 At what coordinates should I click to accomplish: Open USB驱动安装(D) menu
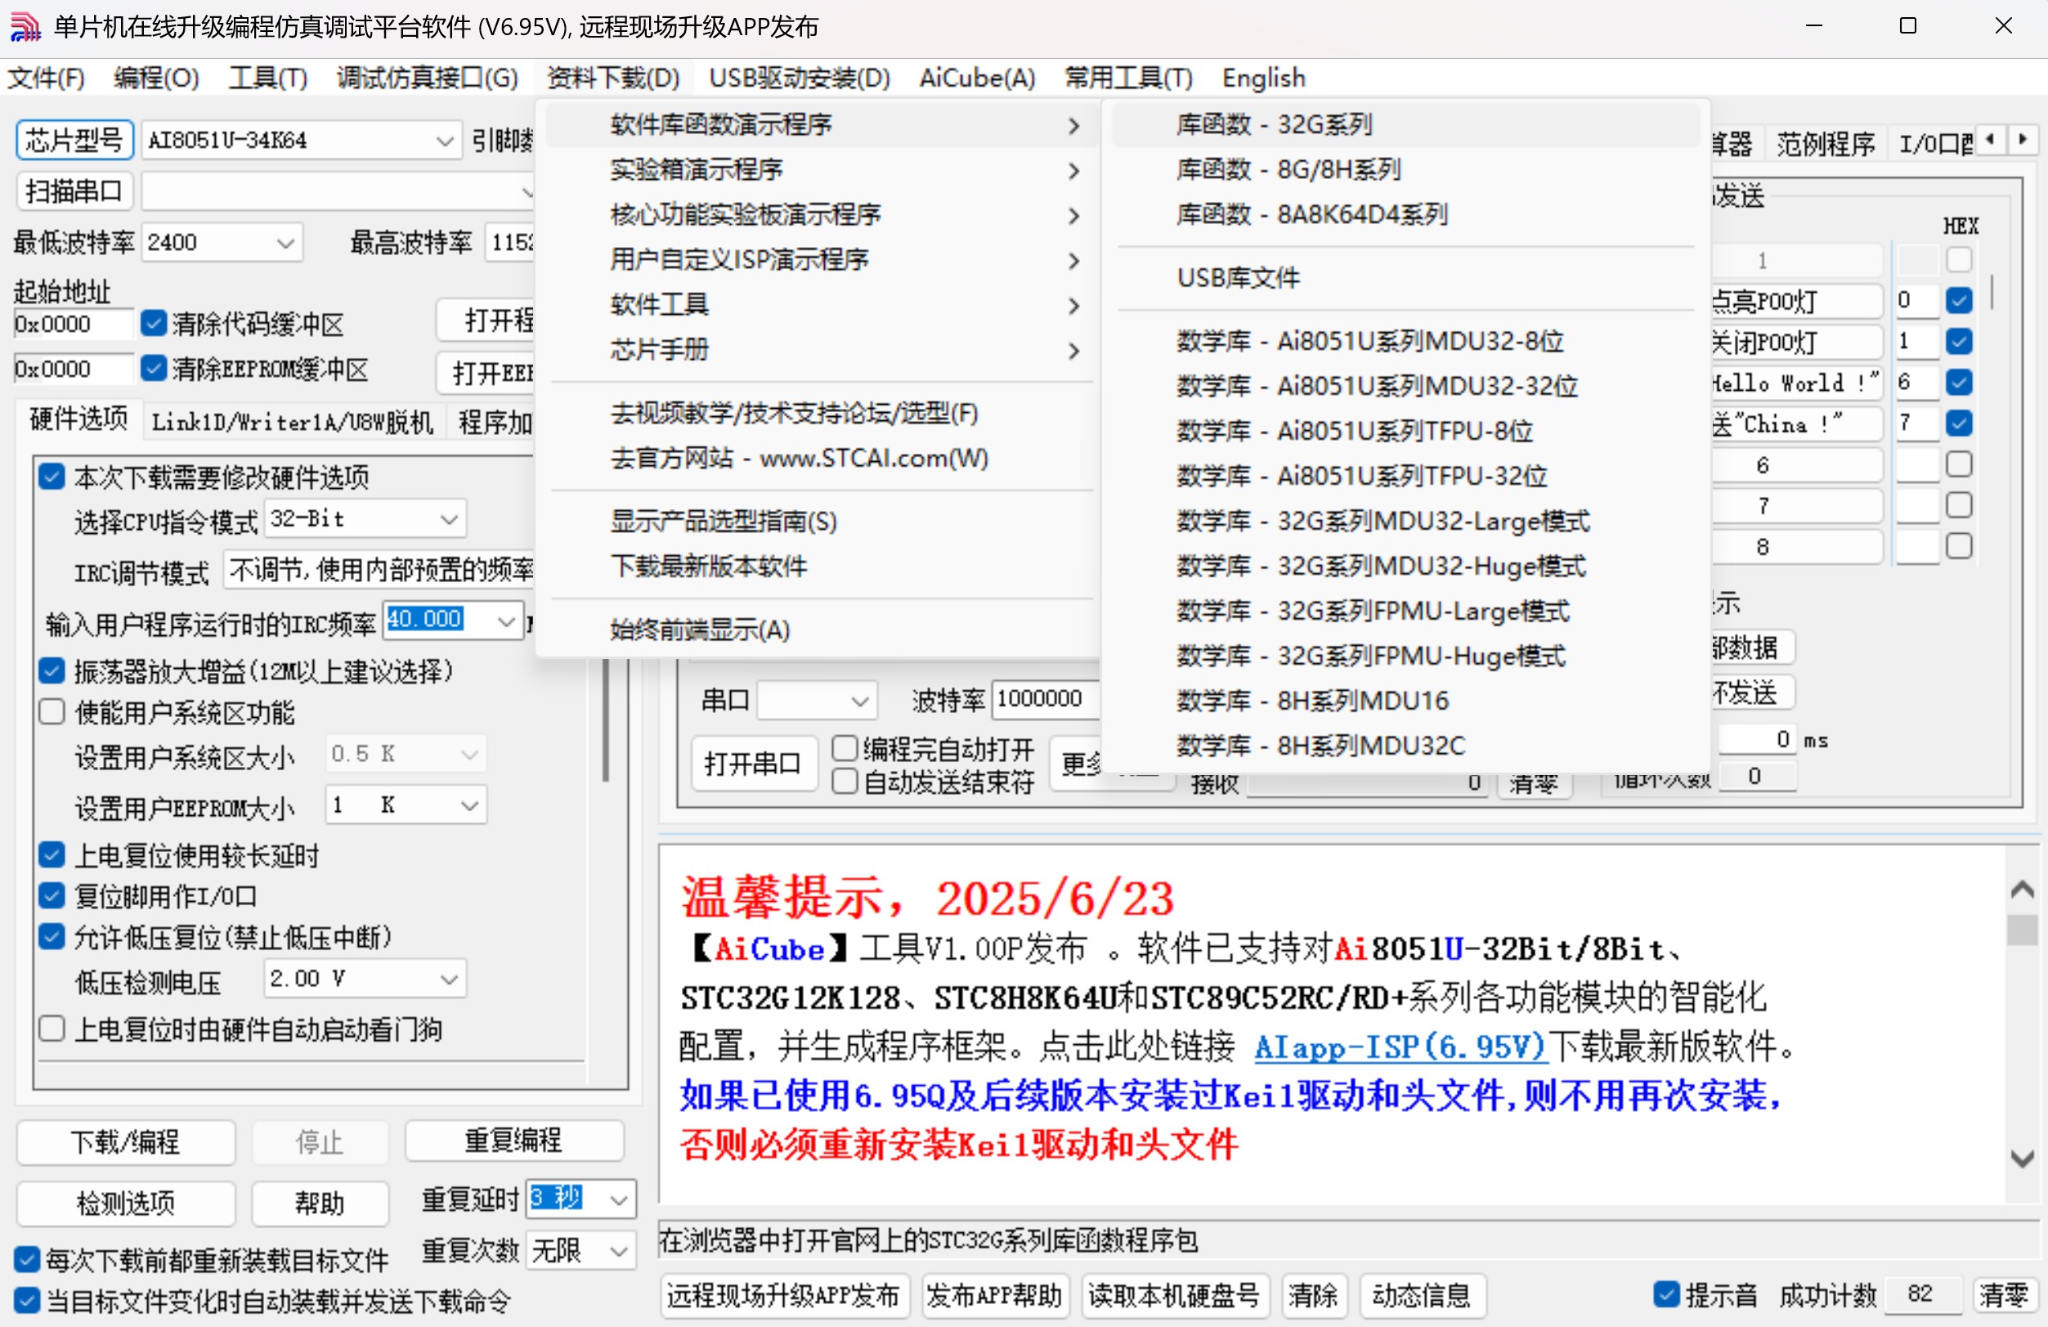coord(800,78)
